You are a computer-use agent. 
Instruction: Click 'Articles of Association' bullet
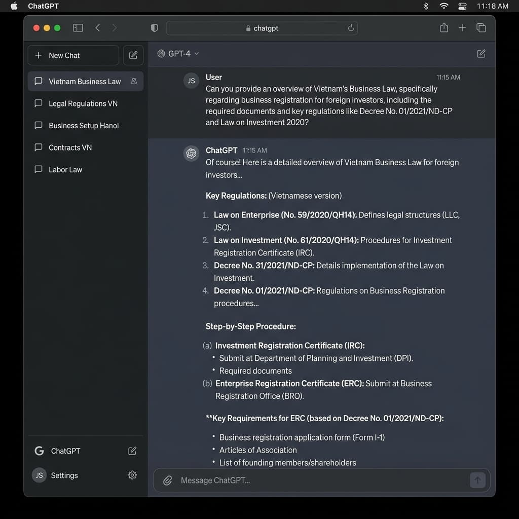258,450
